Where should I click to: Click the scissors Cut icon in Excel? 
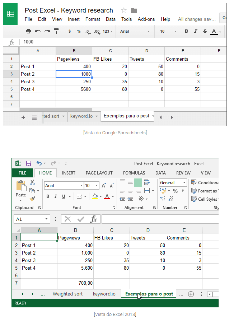tap(32, 182)
